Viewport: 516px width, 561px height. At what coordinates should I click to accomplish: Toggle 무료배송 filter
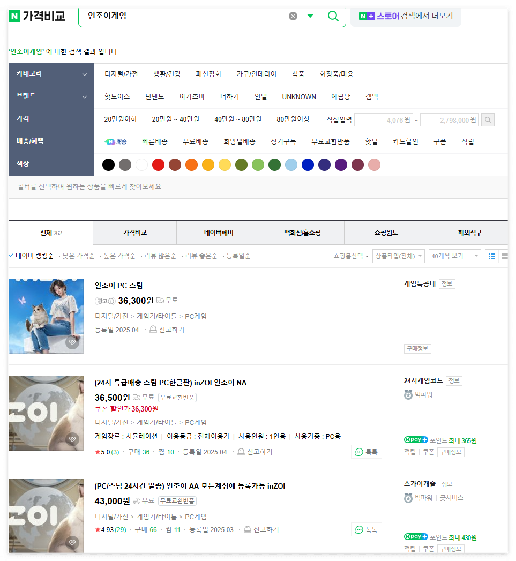[x=196, y=141]
